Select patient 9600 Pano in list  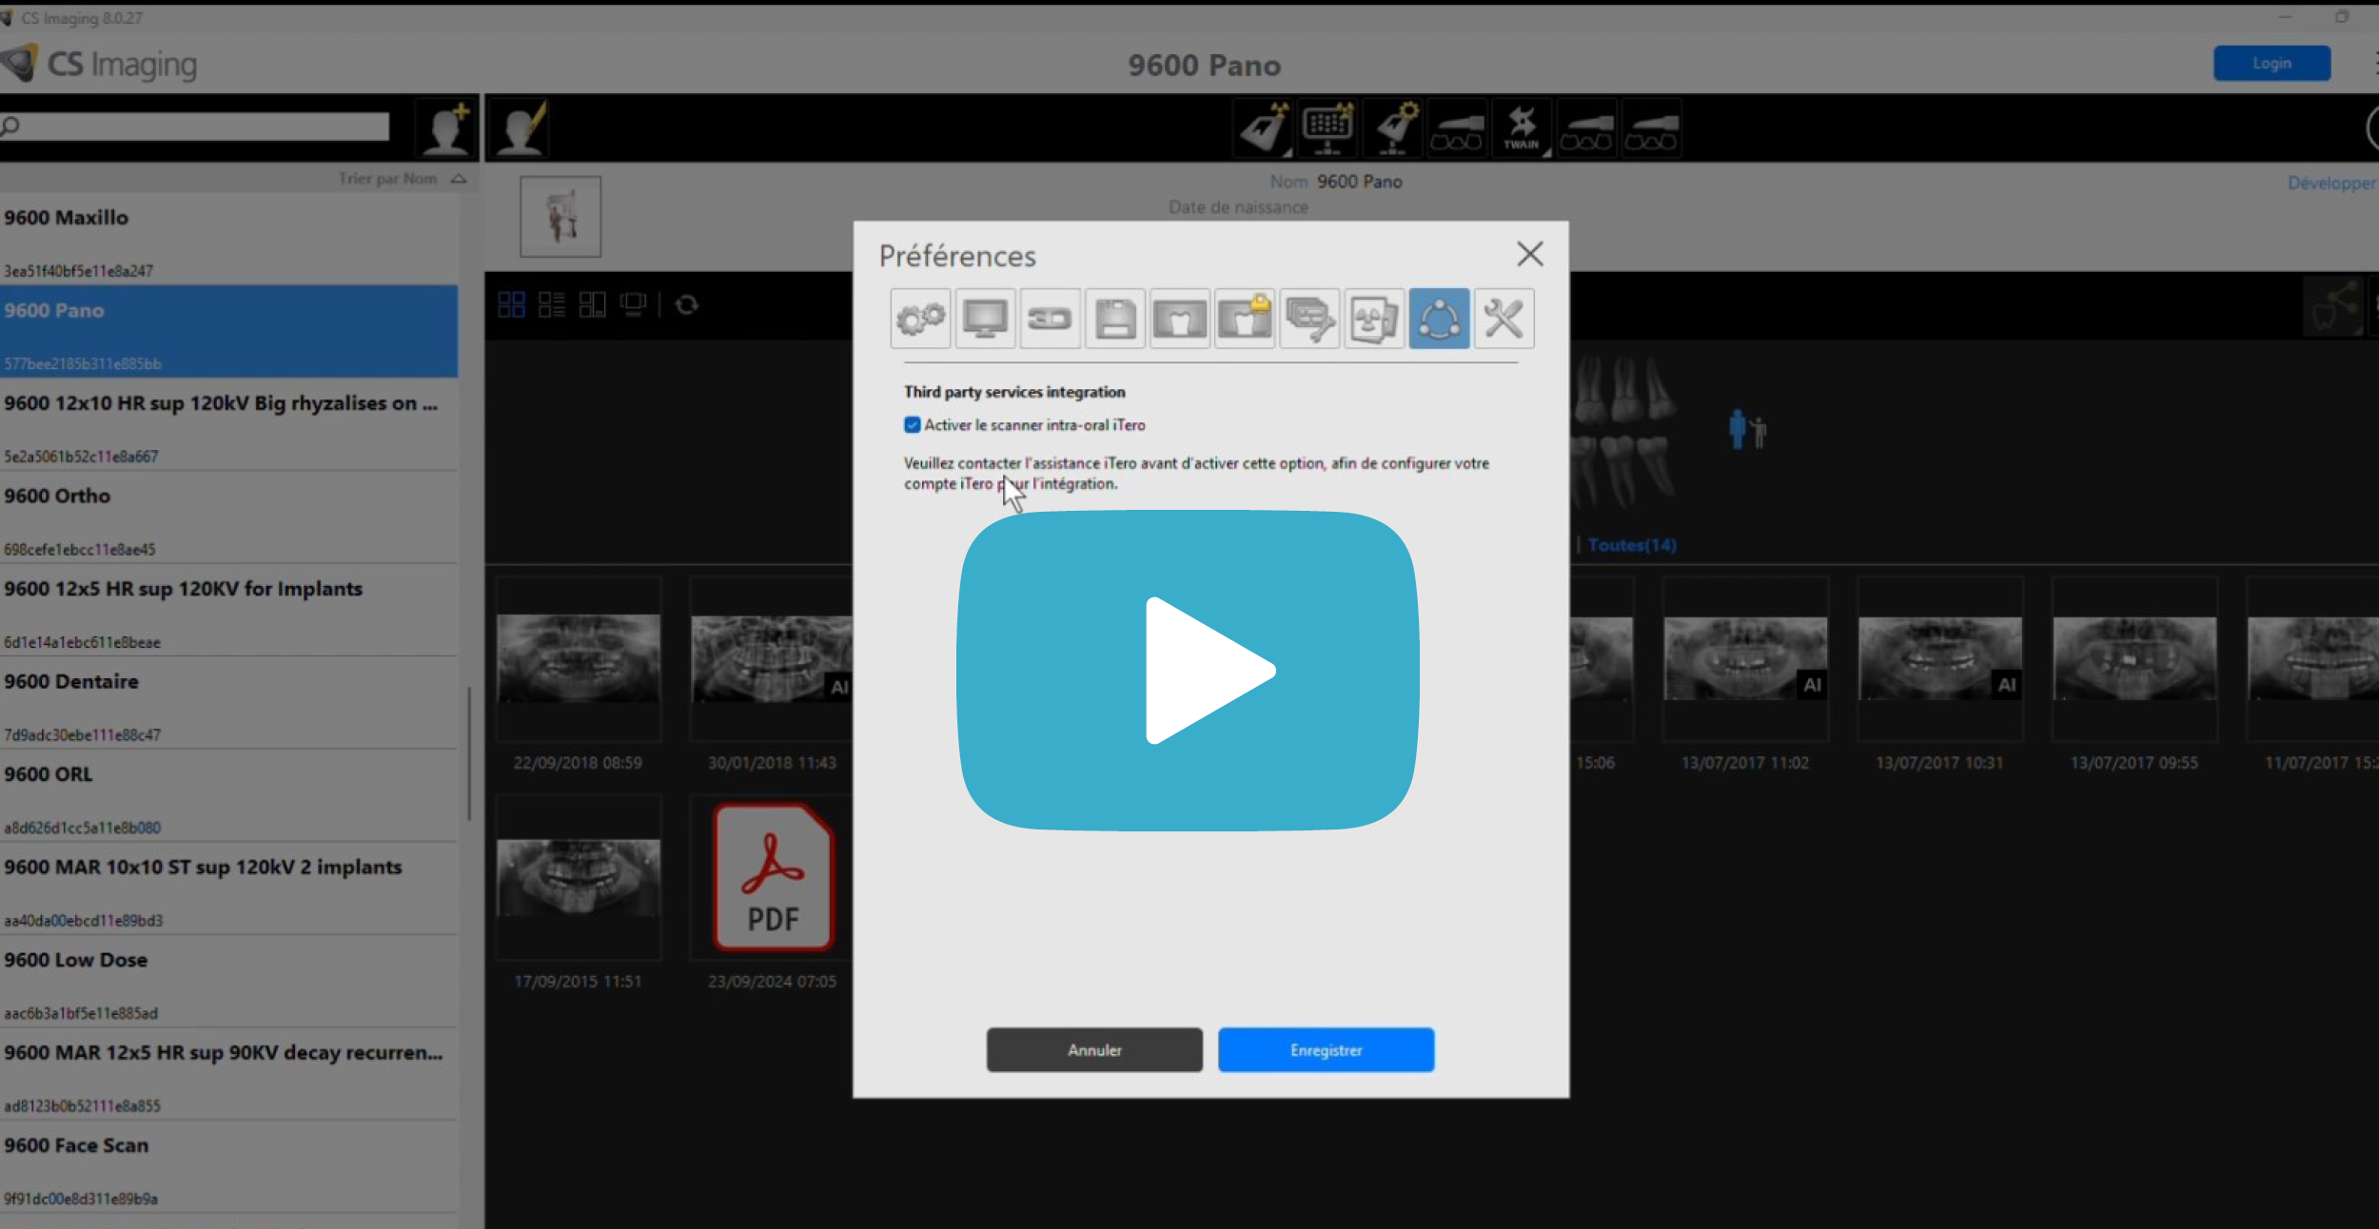(x=228, y=331)
